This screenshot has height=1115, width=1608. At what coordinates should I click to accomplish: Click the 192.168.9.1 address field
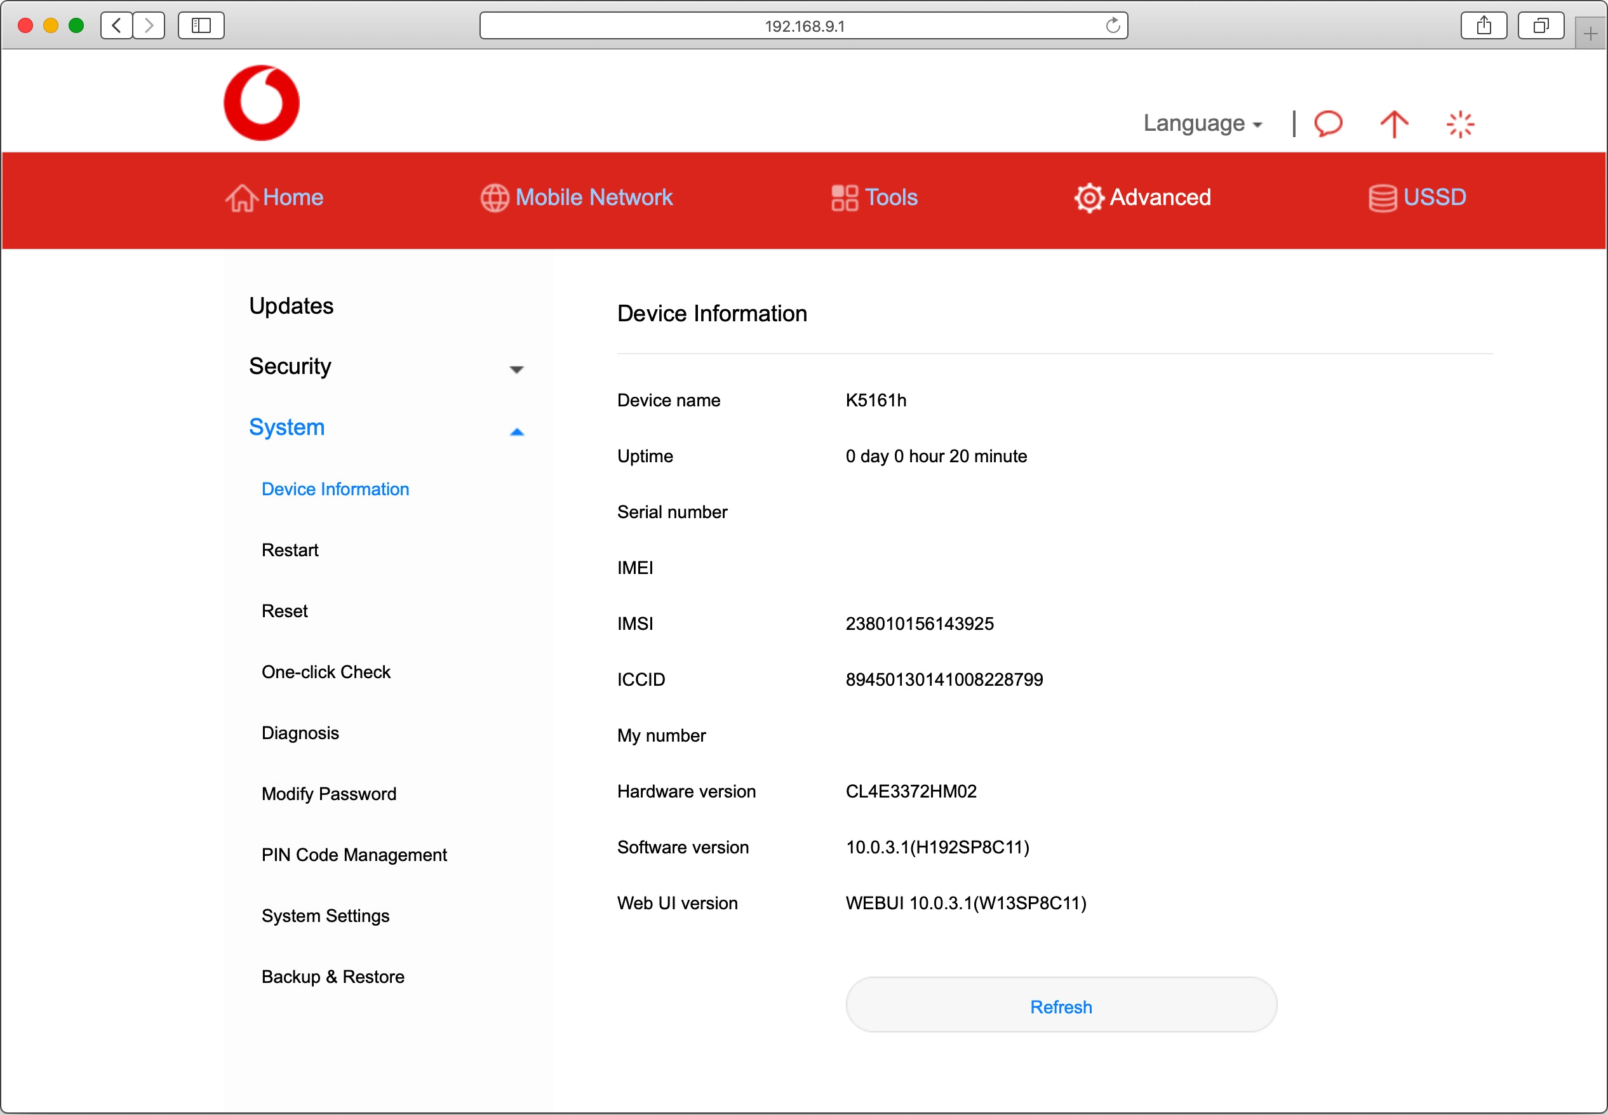(803, 26)
